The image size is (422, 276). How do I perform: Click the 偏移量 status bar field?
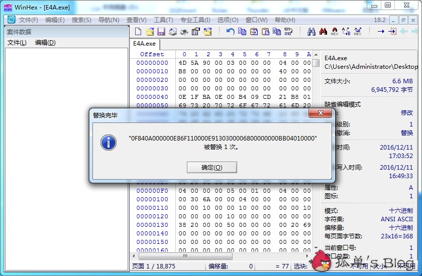click(231, 266)
